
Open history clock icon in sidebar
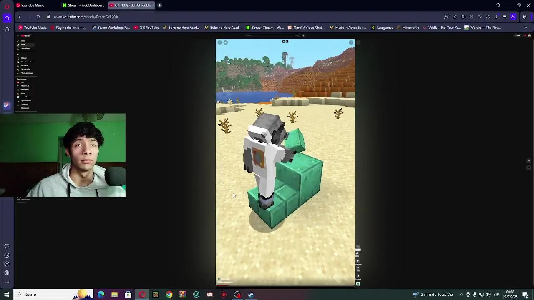7,255
